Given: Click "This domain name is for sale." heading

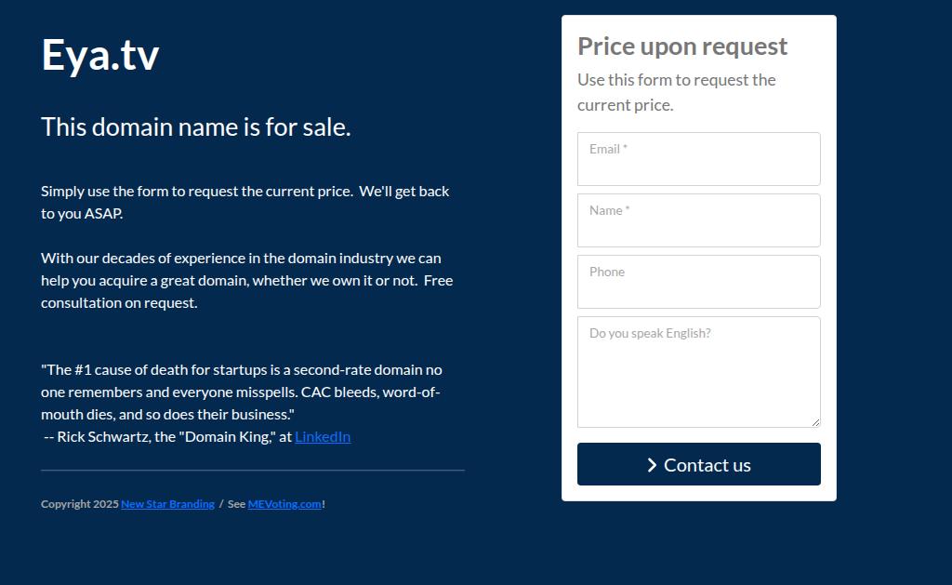Looking at the screenshot, I should pos(196,127).
